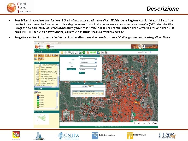Image resolution: width=188 pixels, height=141 pixels.
Task: Toggle the Aree di Pertinenza checkbox
Action: [x=38, y=68]
